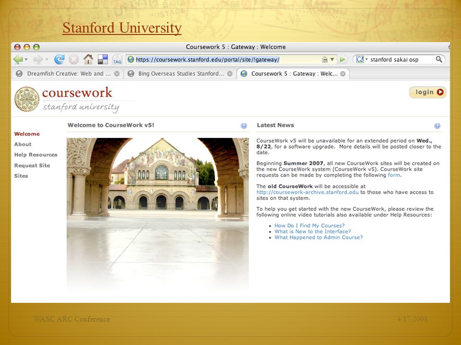Open Sites in the sidebar
The width and height of the screenshot is (461, 345).
pyautogui.click(x=21, y=176)
